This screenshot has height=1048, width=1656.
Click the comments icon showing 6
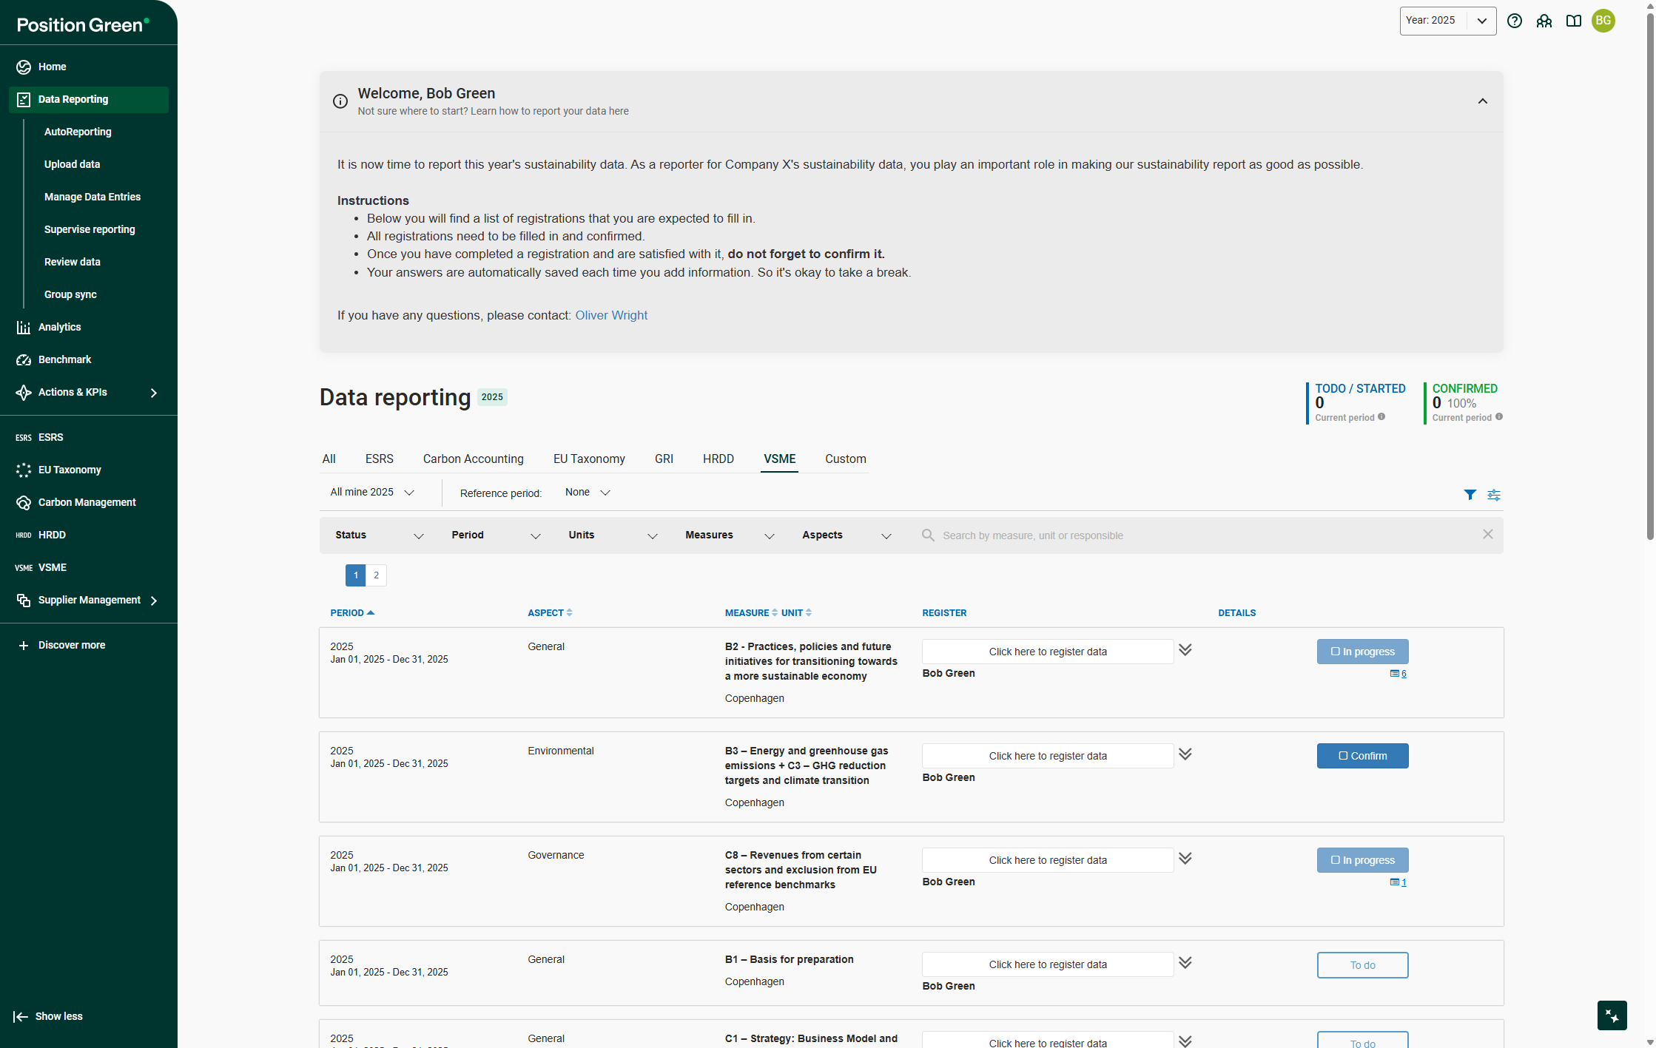coord(1398,674)
